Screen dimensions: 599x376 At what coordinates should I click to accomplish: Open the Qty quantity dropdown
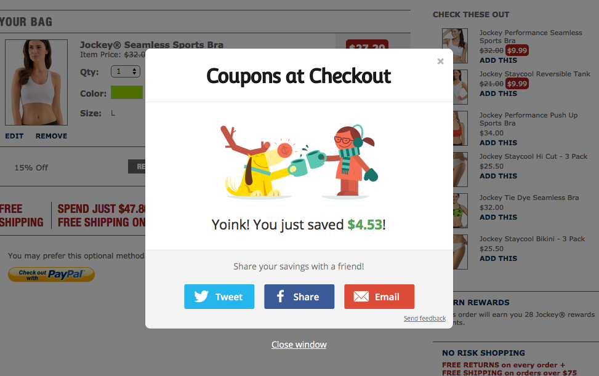pyautogui.click(x=126, y=71)
